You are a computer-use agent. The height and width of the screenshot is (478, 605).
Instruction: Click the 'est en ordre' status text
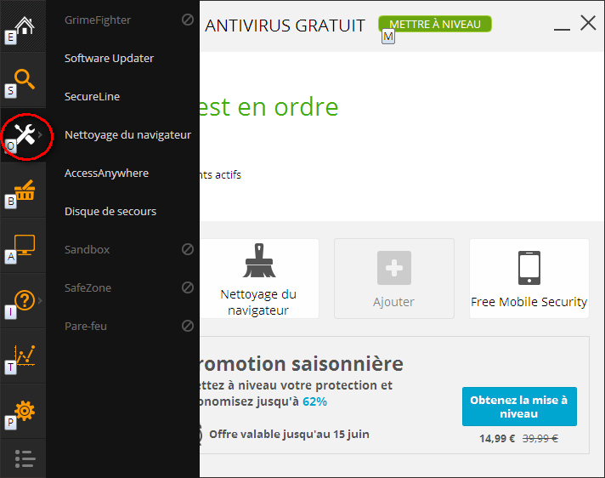pos(269,107)
